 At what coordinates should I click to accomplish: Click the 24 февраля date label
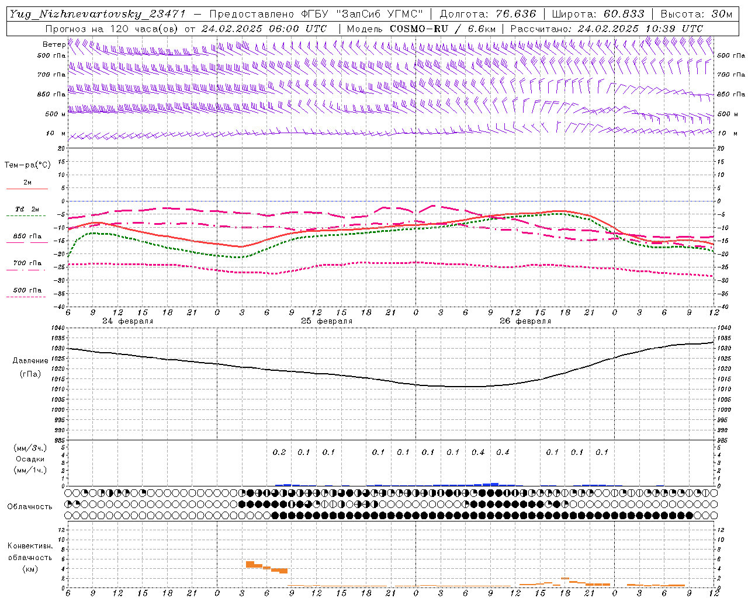(127, 321)
